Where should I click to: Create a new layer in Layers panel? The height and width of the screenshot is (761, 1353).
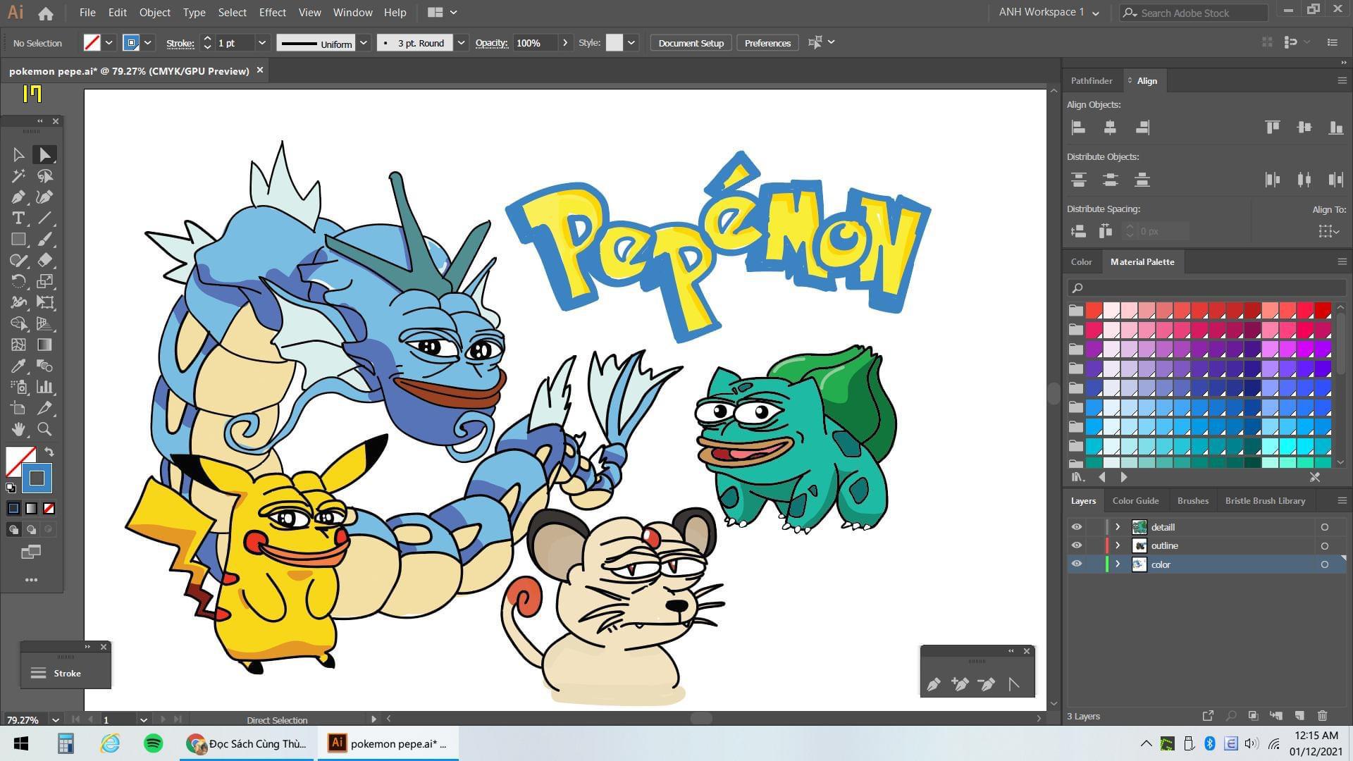click(x=1299, y=716)
